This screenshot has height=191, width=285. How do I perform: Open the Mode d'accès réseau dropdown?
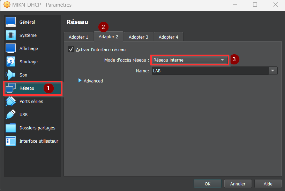click(190, 60)
